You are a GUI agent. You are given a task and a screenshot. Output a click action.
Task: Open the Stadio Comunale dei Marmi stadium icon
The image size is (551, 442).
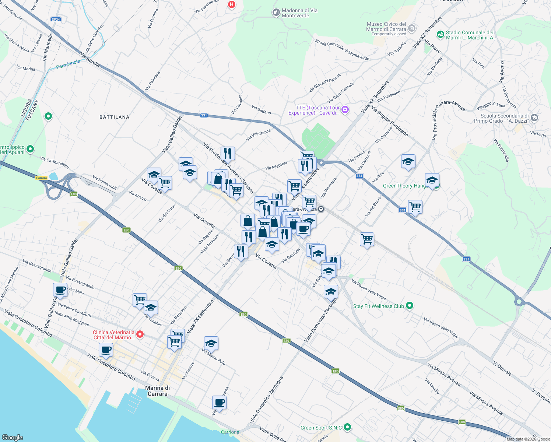[440, 34]
